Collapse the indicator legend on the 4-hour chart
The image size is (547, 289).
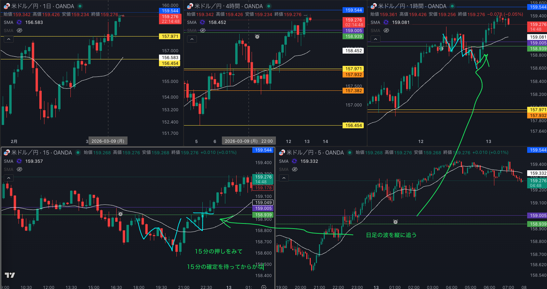pyautogui.click(x=192, y=39)
